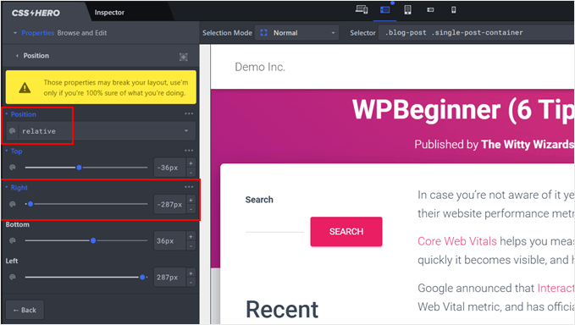Select the tablet portrait view icon
Image resolution: width=575 pixels, height=325 pixels.
coord(407,10)
